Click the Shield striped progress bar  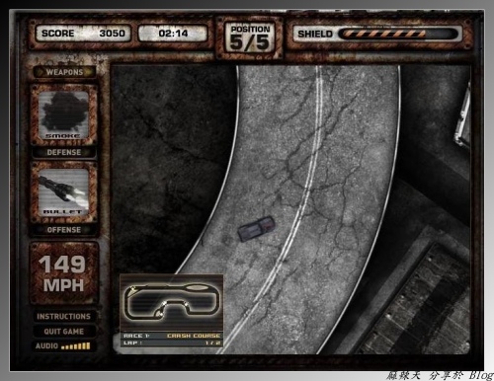pos(398,34)
